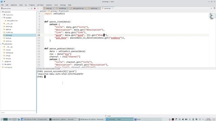Open the Edit menu

click(x=7, y=5)
